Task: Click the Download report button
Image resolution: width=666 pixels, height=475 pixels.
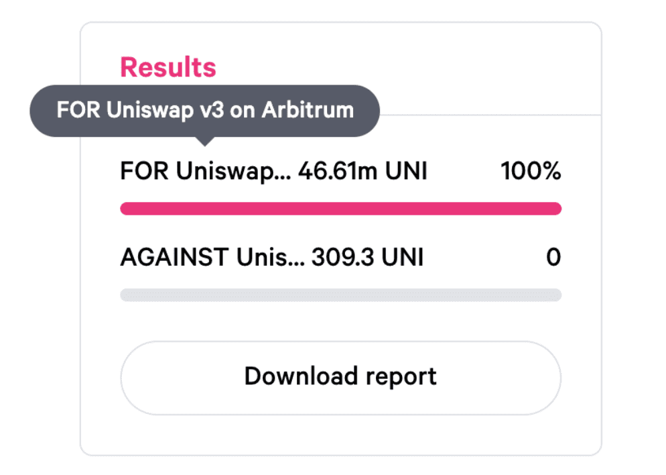Action: tap(340, 376)
